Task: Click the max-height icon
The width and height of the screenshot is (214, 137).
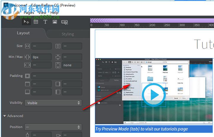Action: pyautogui.click(x=58, y=65)
